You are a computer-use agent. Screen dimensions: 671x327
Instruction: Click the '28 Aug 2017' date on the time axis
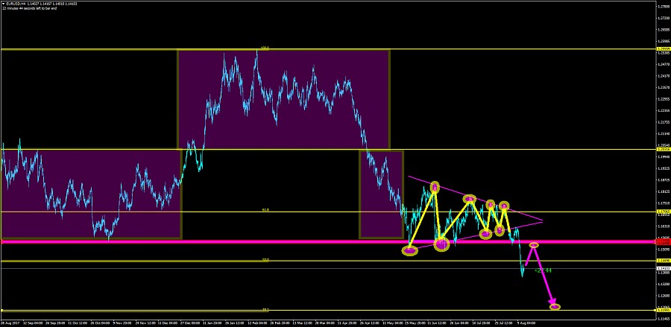pos(10,323)
